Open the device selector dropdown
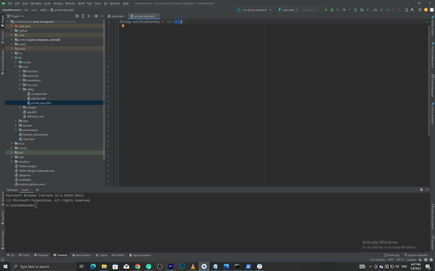435x271 pixels. click(254, 9)
